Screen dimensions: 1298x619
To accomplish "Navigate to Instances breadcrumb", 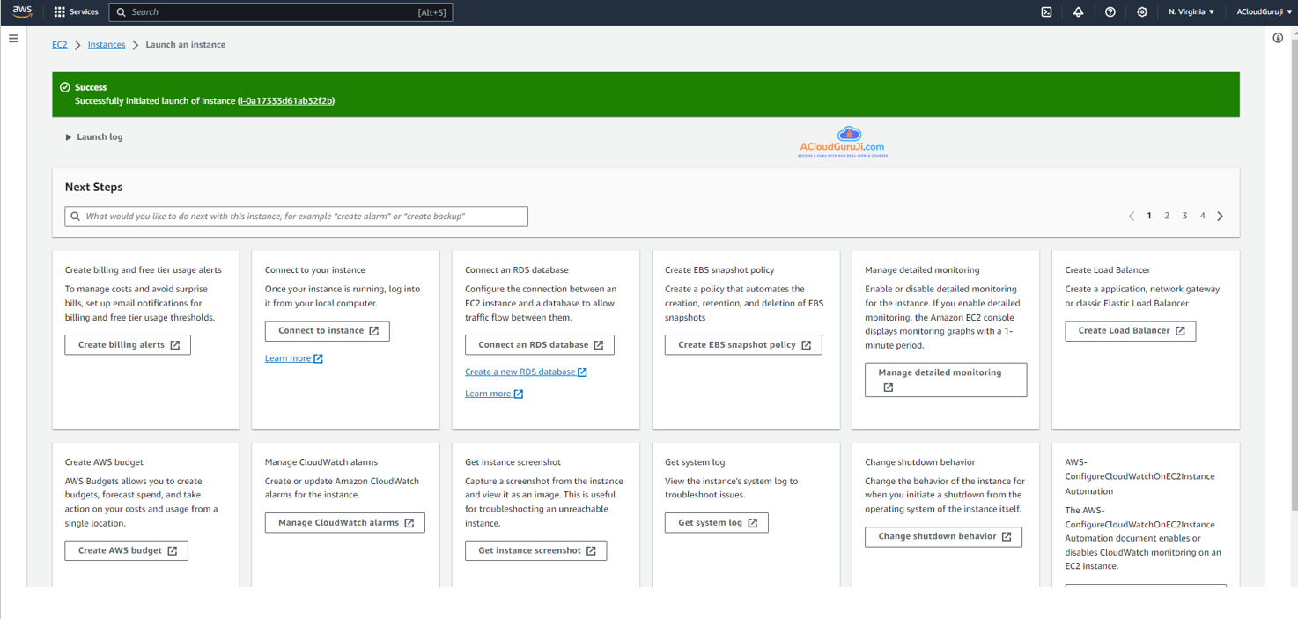I will pyautogui.click(x=107, y=45).
